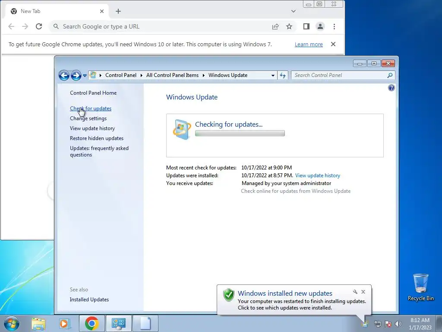The image size is (442, 332).
Task: Expand the address bar history dropdown
Action: coord(273,75)
